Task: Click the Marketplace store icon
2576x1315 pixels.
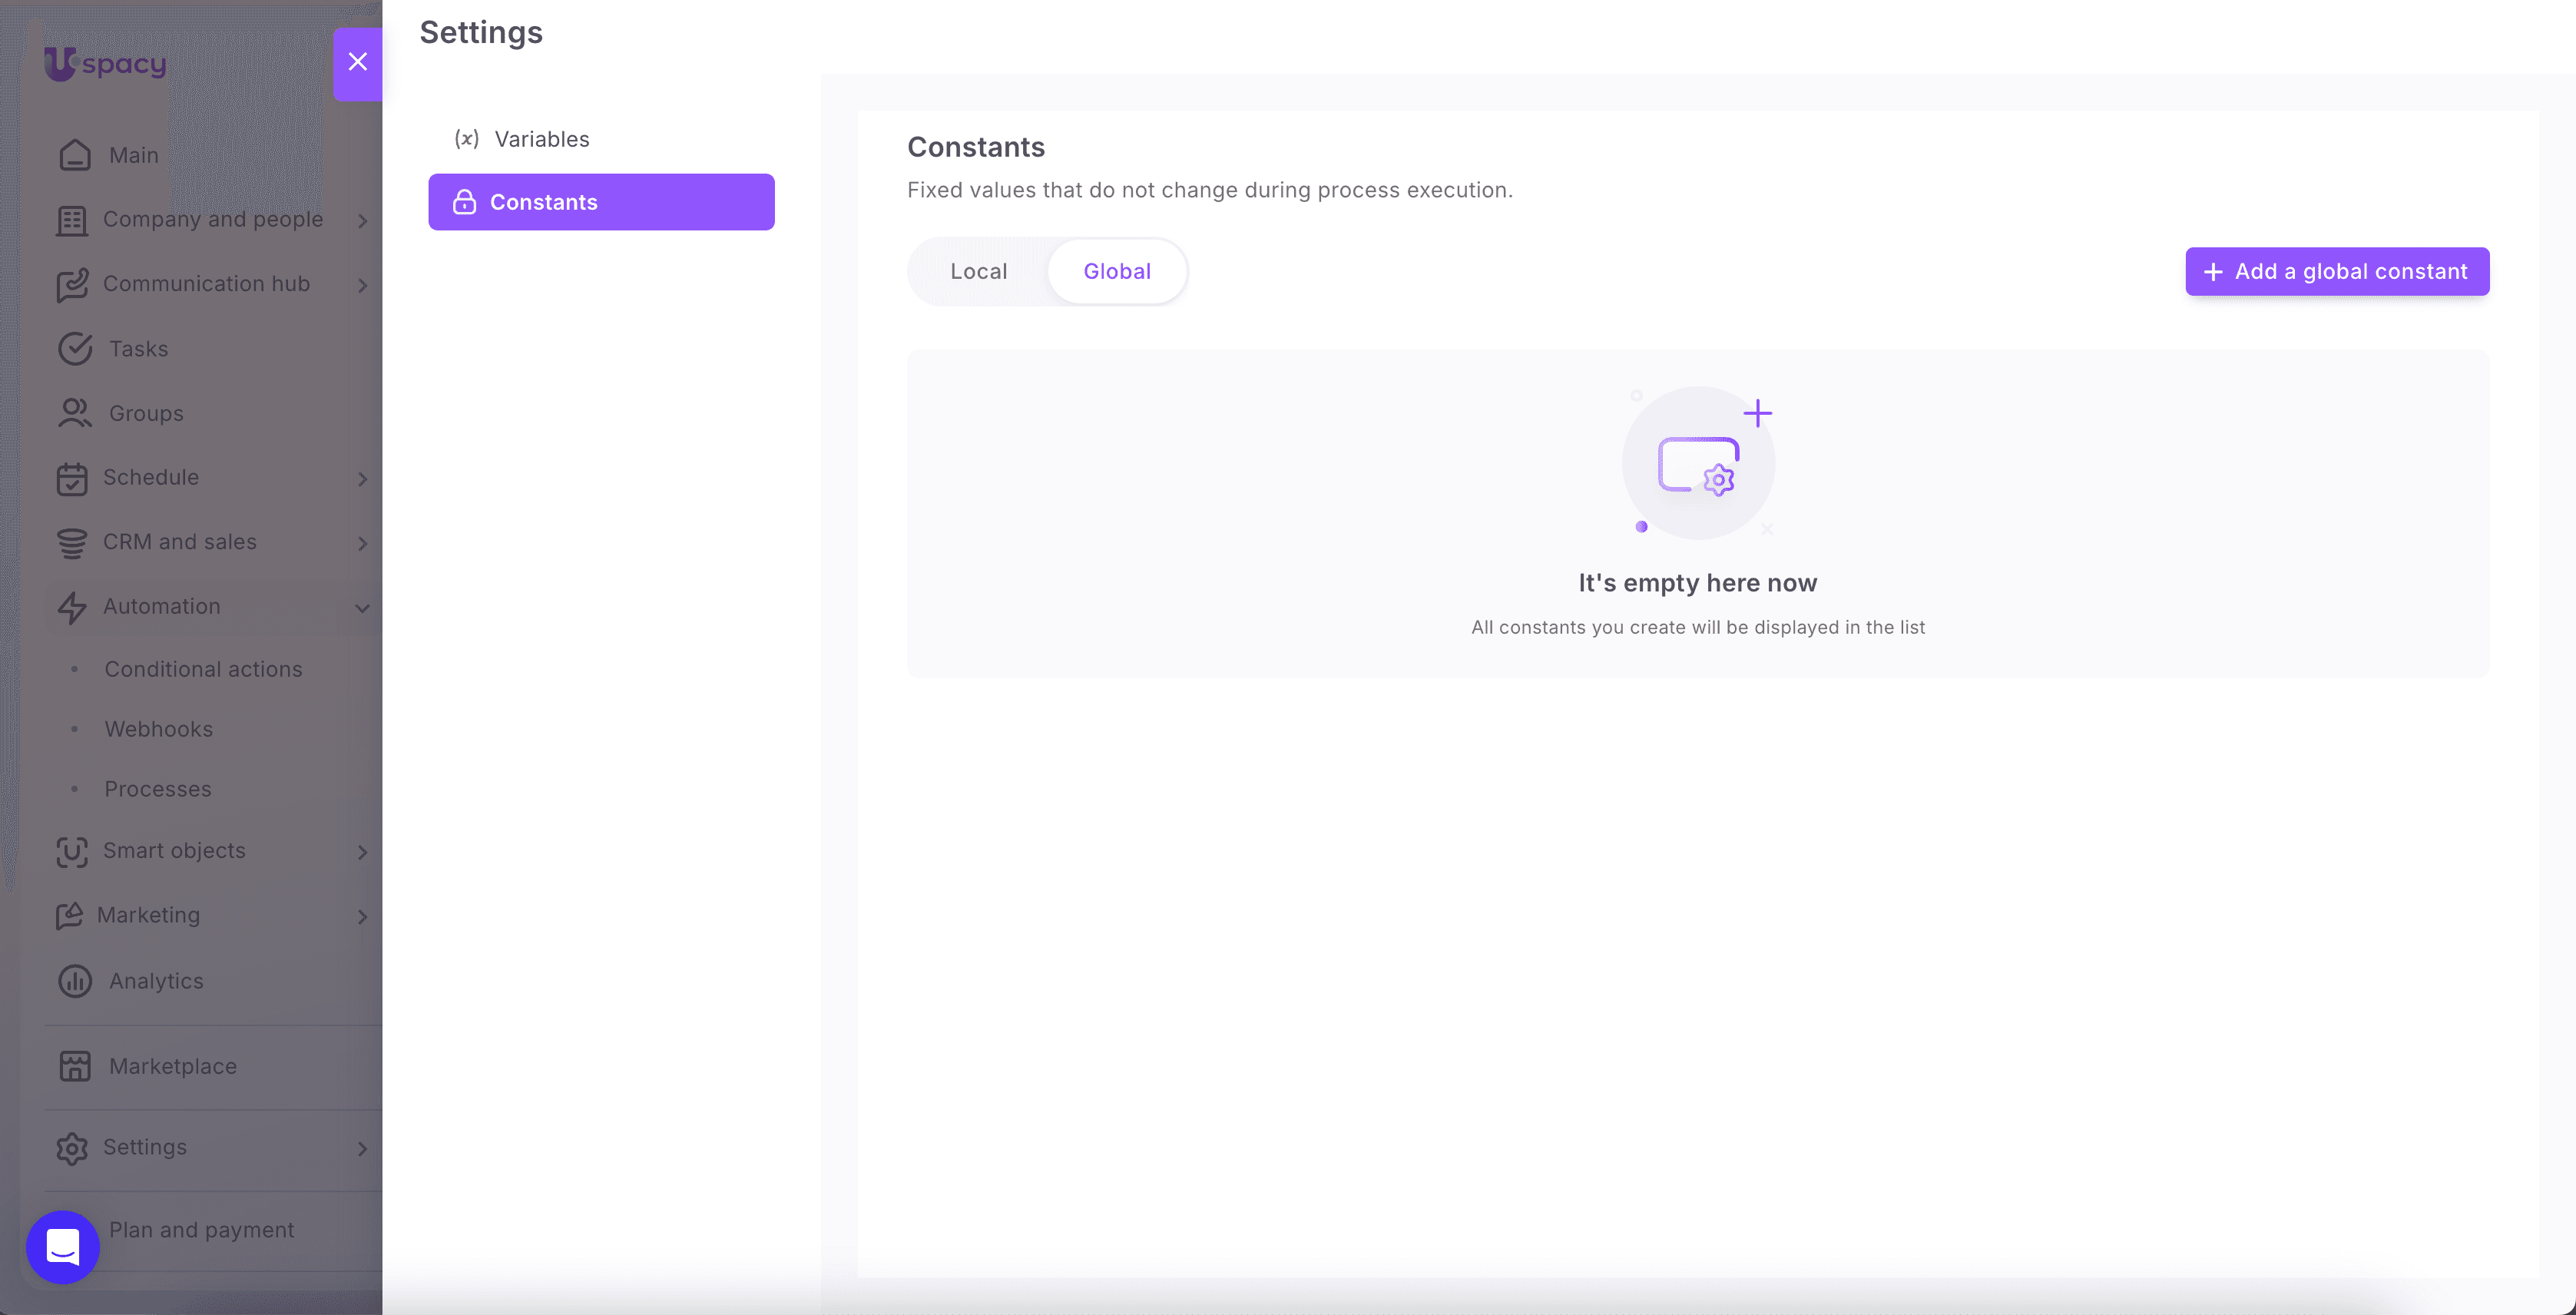Action: pos(75,1066)
